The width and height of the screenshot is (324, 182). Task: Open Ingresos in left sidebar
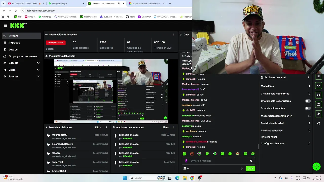[x=22, y=43]
